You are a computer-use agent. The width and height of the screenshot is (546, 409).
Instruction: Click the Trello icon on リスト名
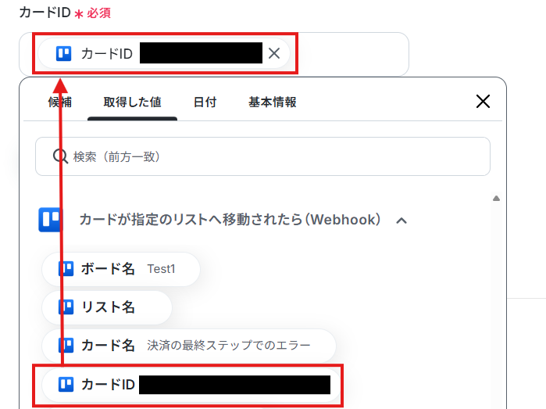[x=66, y=307]
